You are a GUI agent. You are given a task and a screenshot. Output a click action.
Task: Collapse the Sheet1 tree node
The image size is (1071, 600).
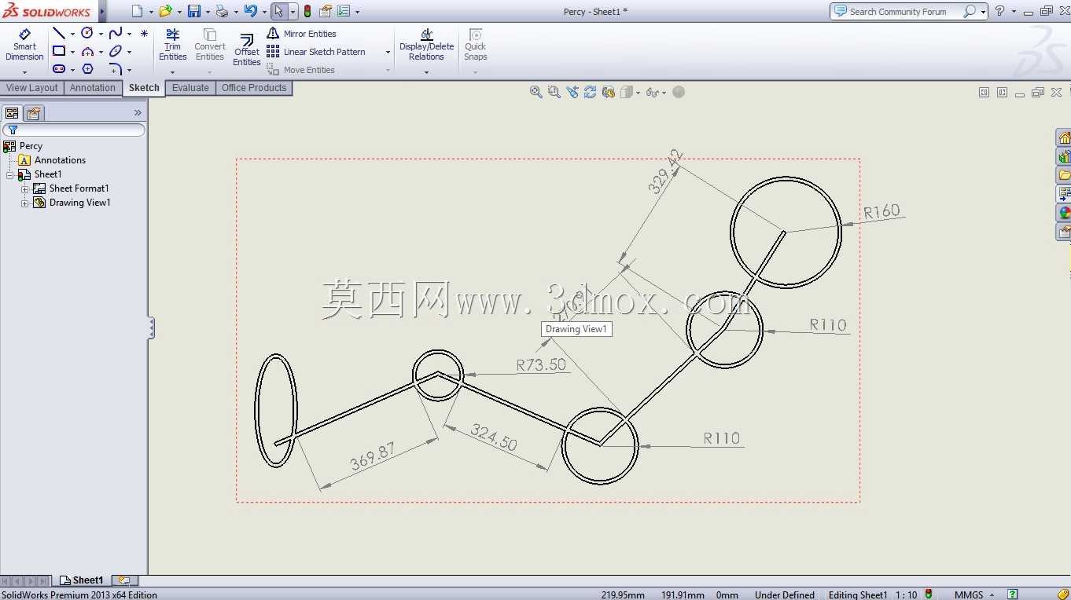10,174
